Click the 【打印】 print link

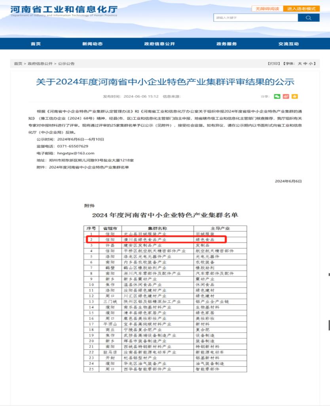click(x=274, y=63)
